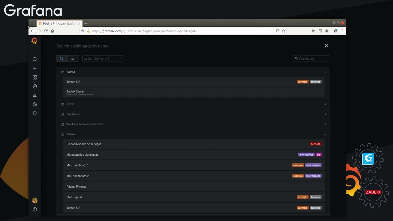Open Página Principal dashboard in General
The height and width of the screenshot is (221, 393).
194,187
